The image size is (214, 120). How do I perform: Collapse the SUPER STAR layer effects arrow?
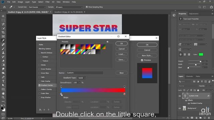pos(211,96)
